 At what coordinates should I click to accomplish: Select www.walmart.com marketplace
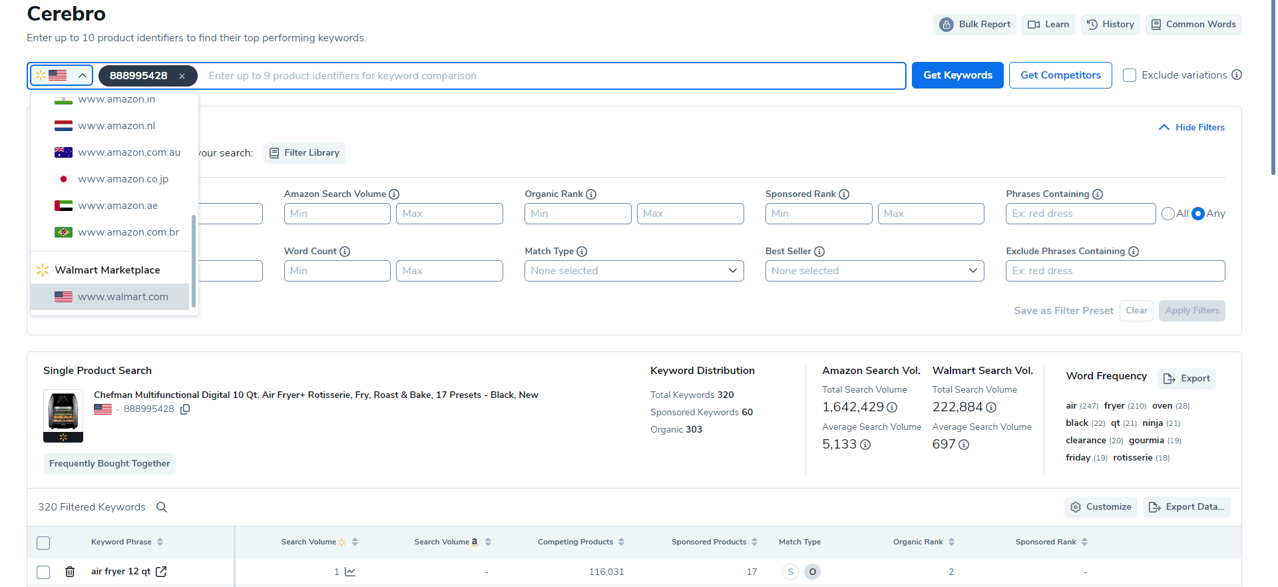coord(110,297)
